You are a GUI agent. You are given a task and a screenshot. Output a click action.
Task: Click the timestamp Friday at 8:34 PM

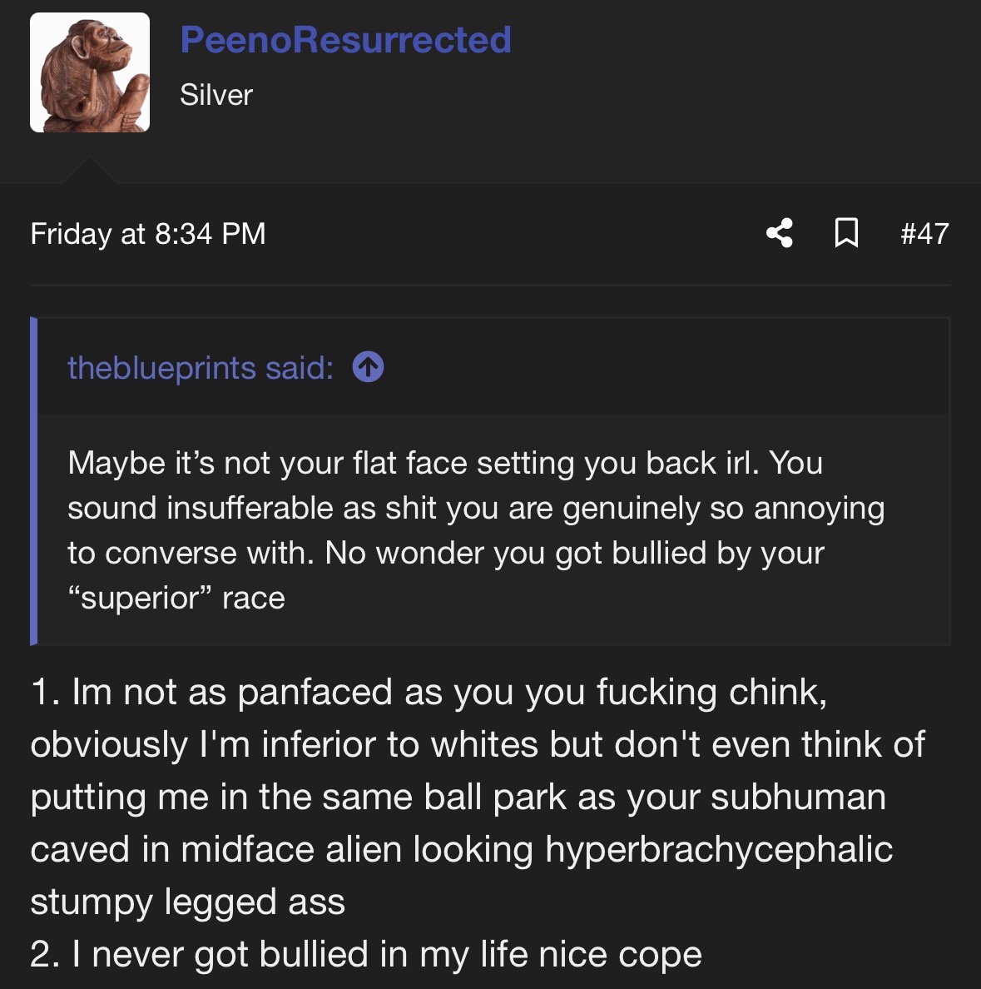pos(148,233)
